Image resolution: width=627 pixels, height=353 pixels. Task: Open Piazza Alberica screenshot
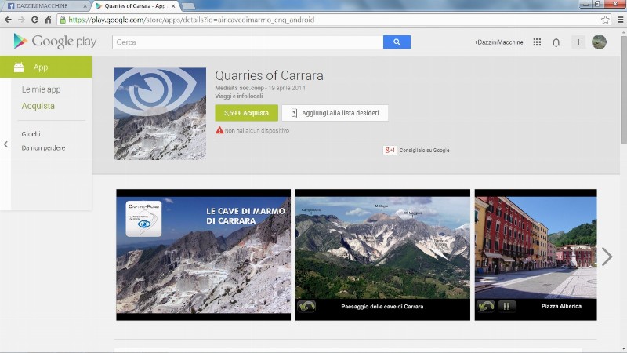click(x=536, y=255)
